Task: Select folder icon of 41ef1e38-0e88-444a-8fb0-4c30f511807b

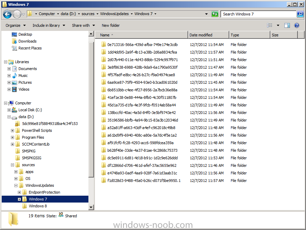Action: [103, 97]
